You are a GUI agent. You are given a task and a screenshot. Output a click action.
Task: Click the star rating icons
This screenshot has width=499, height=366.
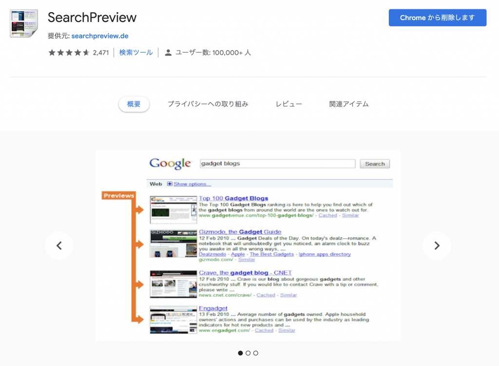pyautogui.click(x=69, y=53)
